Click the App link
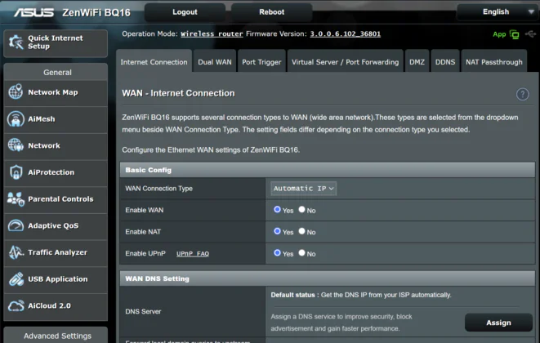This screenshot has width=540, height=343. (499, 34)
